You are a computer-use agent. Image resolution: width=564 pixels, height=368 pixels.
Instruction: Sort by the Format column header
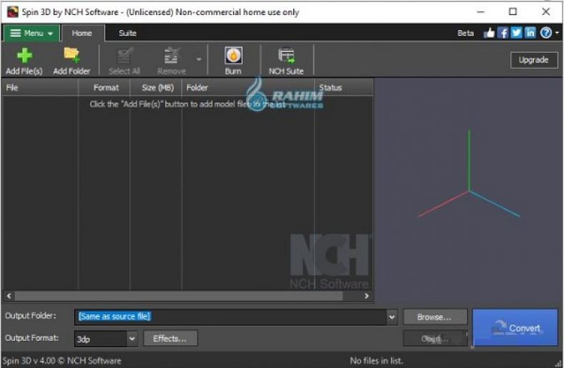coord(104,87)
